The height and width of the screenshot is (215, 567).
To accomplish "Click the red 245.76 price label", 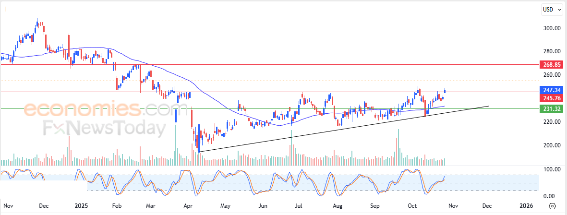I will click(x=552, y=98).
